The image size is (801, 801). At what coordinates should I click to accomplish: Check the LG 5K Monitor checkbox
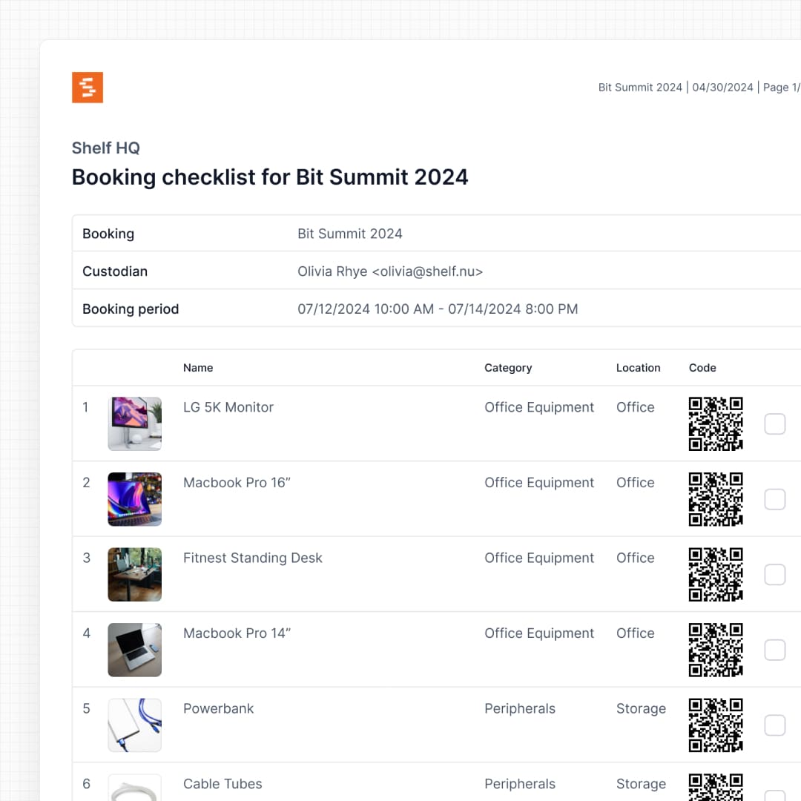click(x=774, y=424)
